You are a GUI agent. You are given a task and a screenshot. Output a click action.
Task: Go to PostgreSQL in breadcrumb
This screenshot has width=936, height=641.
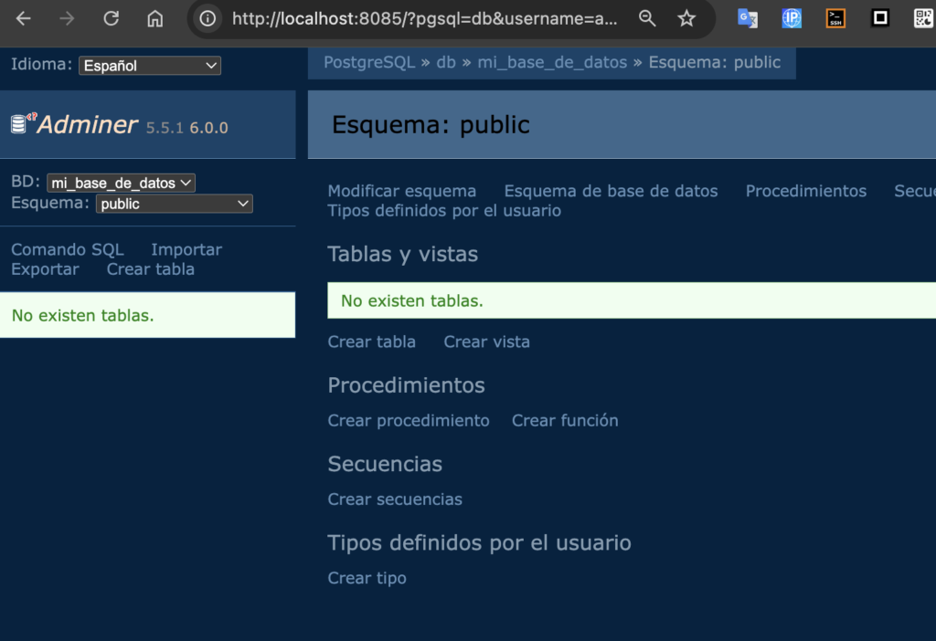369,63
